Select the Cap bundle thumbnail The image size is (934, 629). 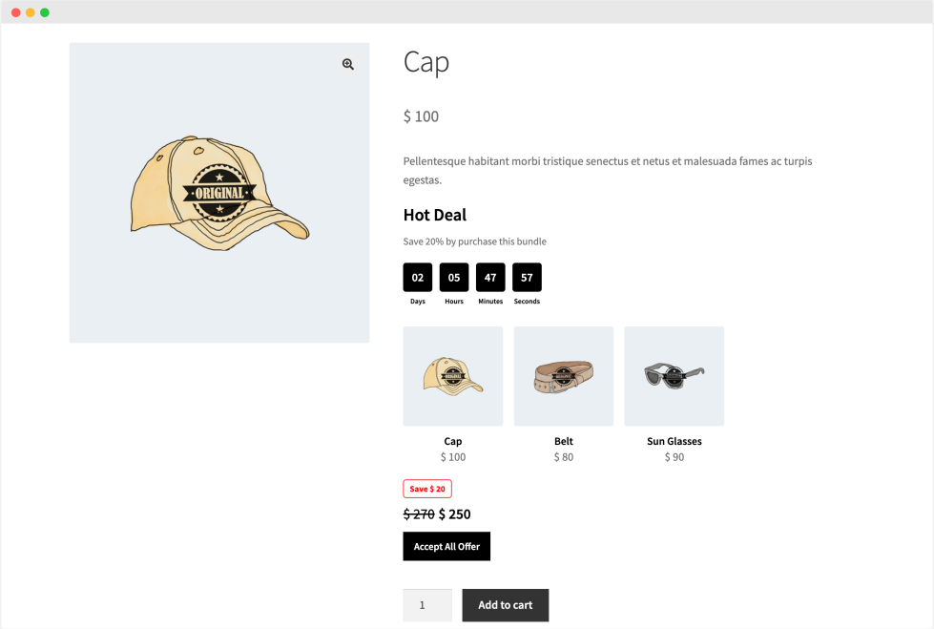coord(453,376)
